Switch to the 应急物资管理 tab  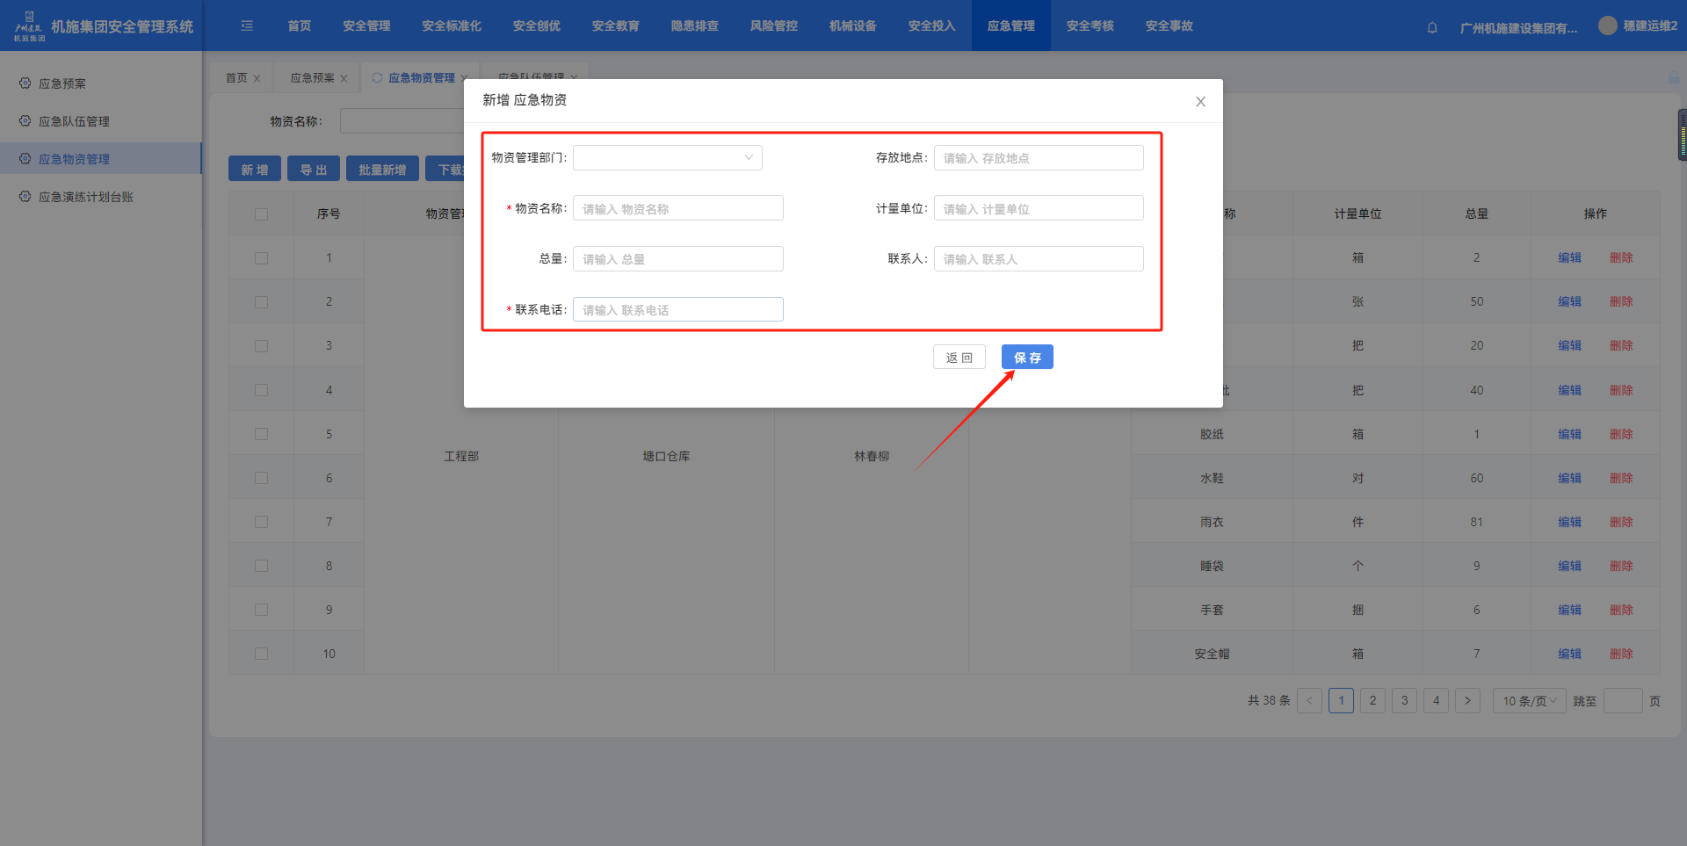(421, 78)
